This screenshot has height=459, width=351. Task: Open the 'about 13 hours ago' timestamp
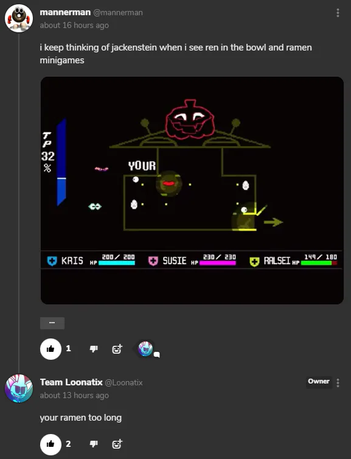point(74,396)
